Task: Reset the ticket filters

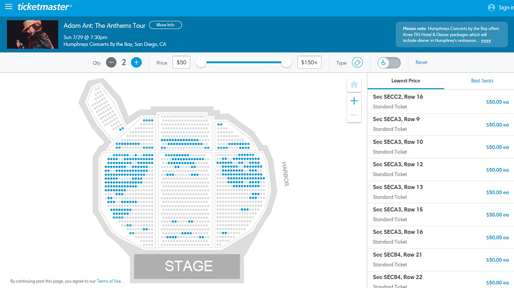Action: coord(421,63)
